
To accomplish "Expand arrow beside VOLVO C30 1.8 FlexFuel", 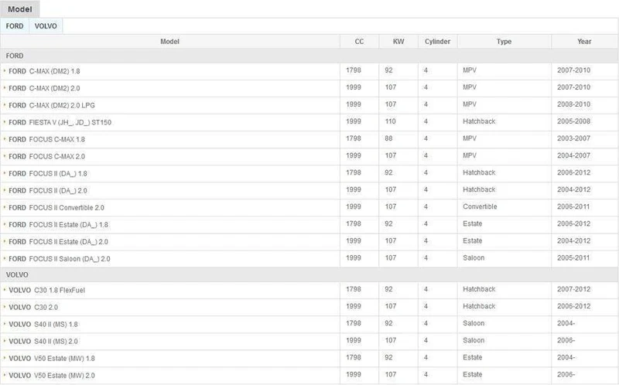I will [5, 290].
